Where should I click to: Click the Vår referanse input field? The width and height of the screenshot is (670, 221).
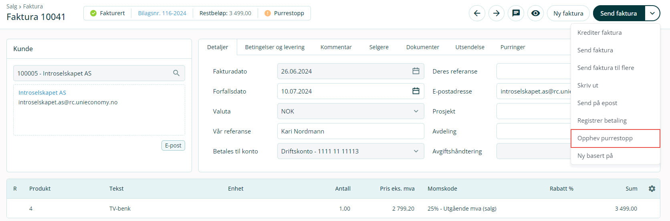pyautogui.click(x=350, y=131)
